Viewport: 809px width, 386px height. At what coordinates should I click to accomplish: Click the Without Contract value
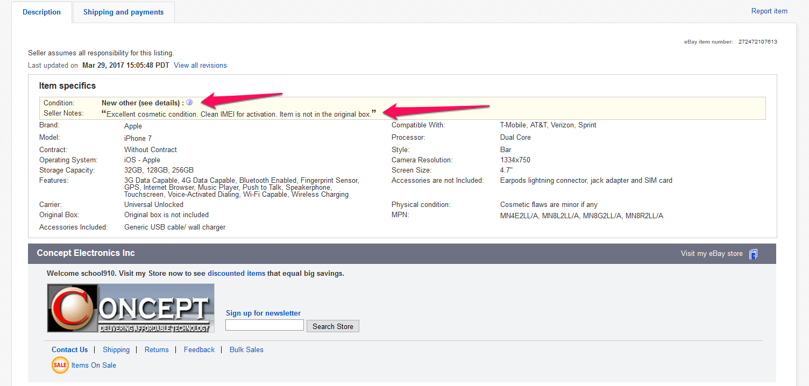[151, 149]
